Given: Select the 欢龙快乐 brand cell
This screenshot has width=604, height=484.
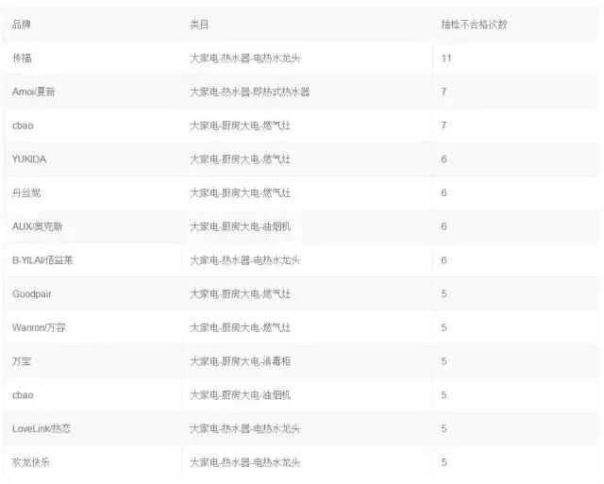Looking at the screenshot, I should (31, 462).
